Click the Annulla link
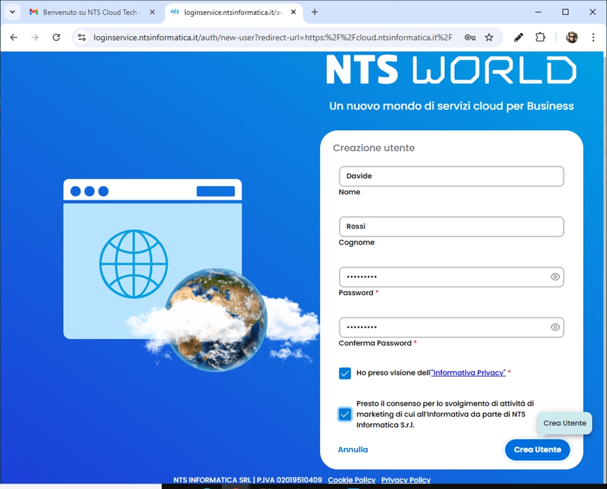 (x=353, y=450)
